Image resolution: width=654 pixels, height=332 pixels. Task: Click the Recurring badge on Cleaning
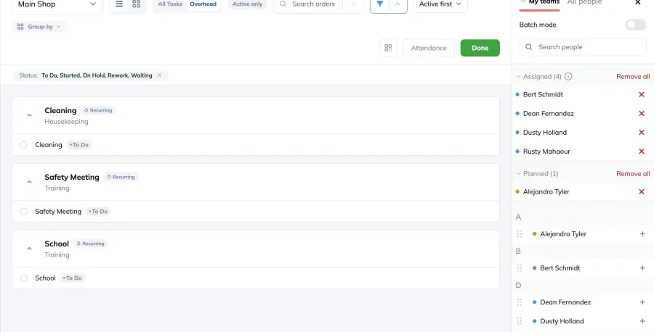pyautogui.click(x=98, y=110)
